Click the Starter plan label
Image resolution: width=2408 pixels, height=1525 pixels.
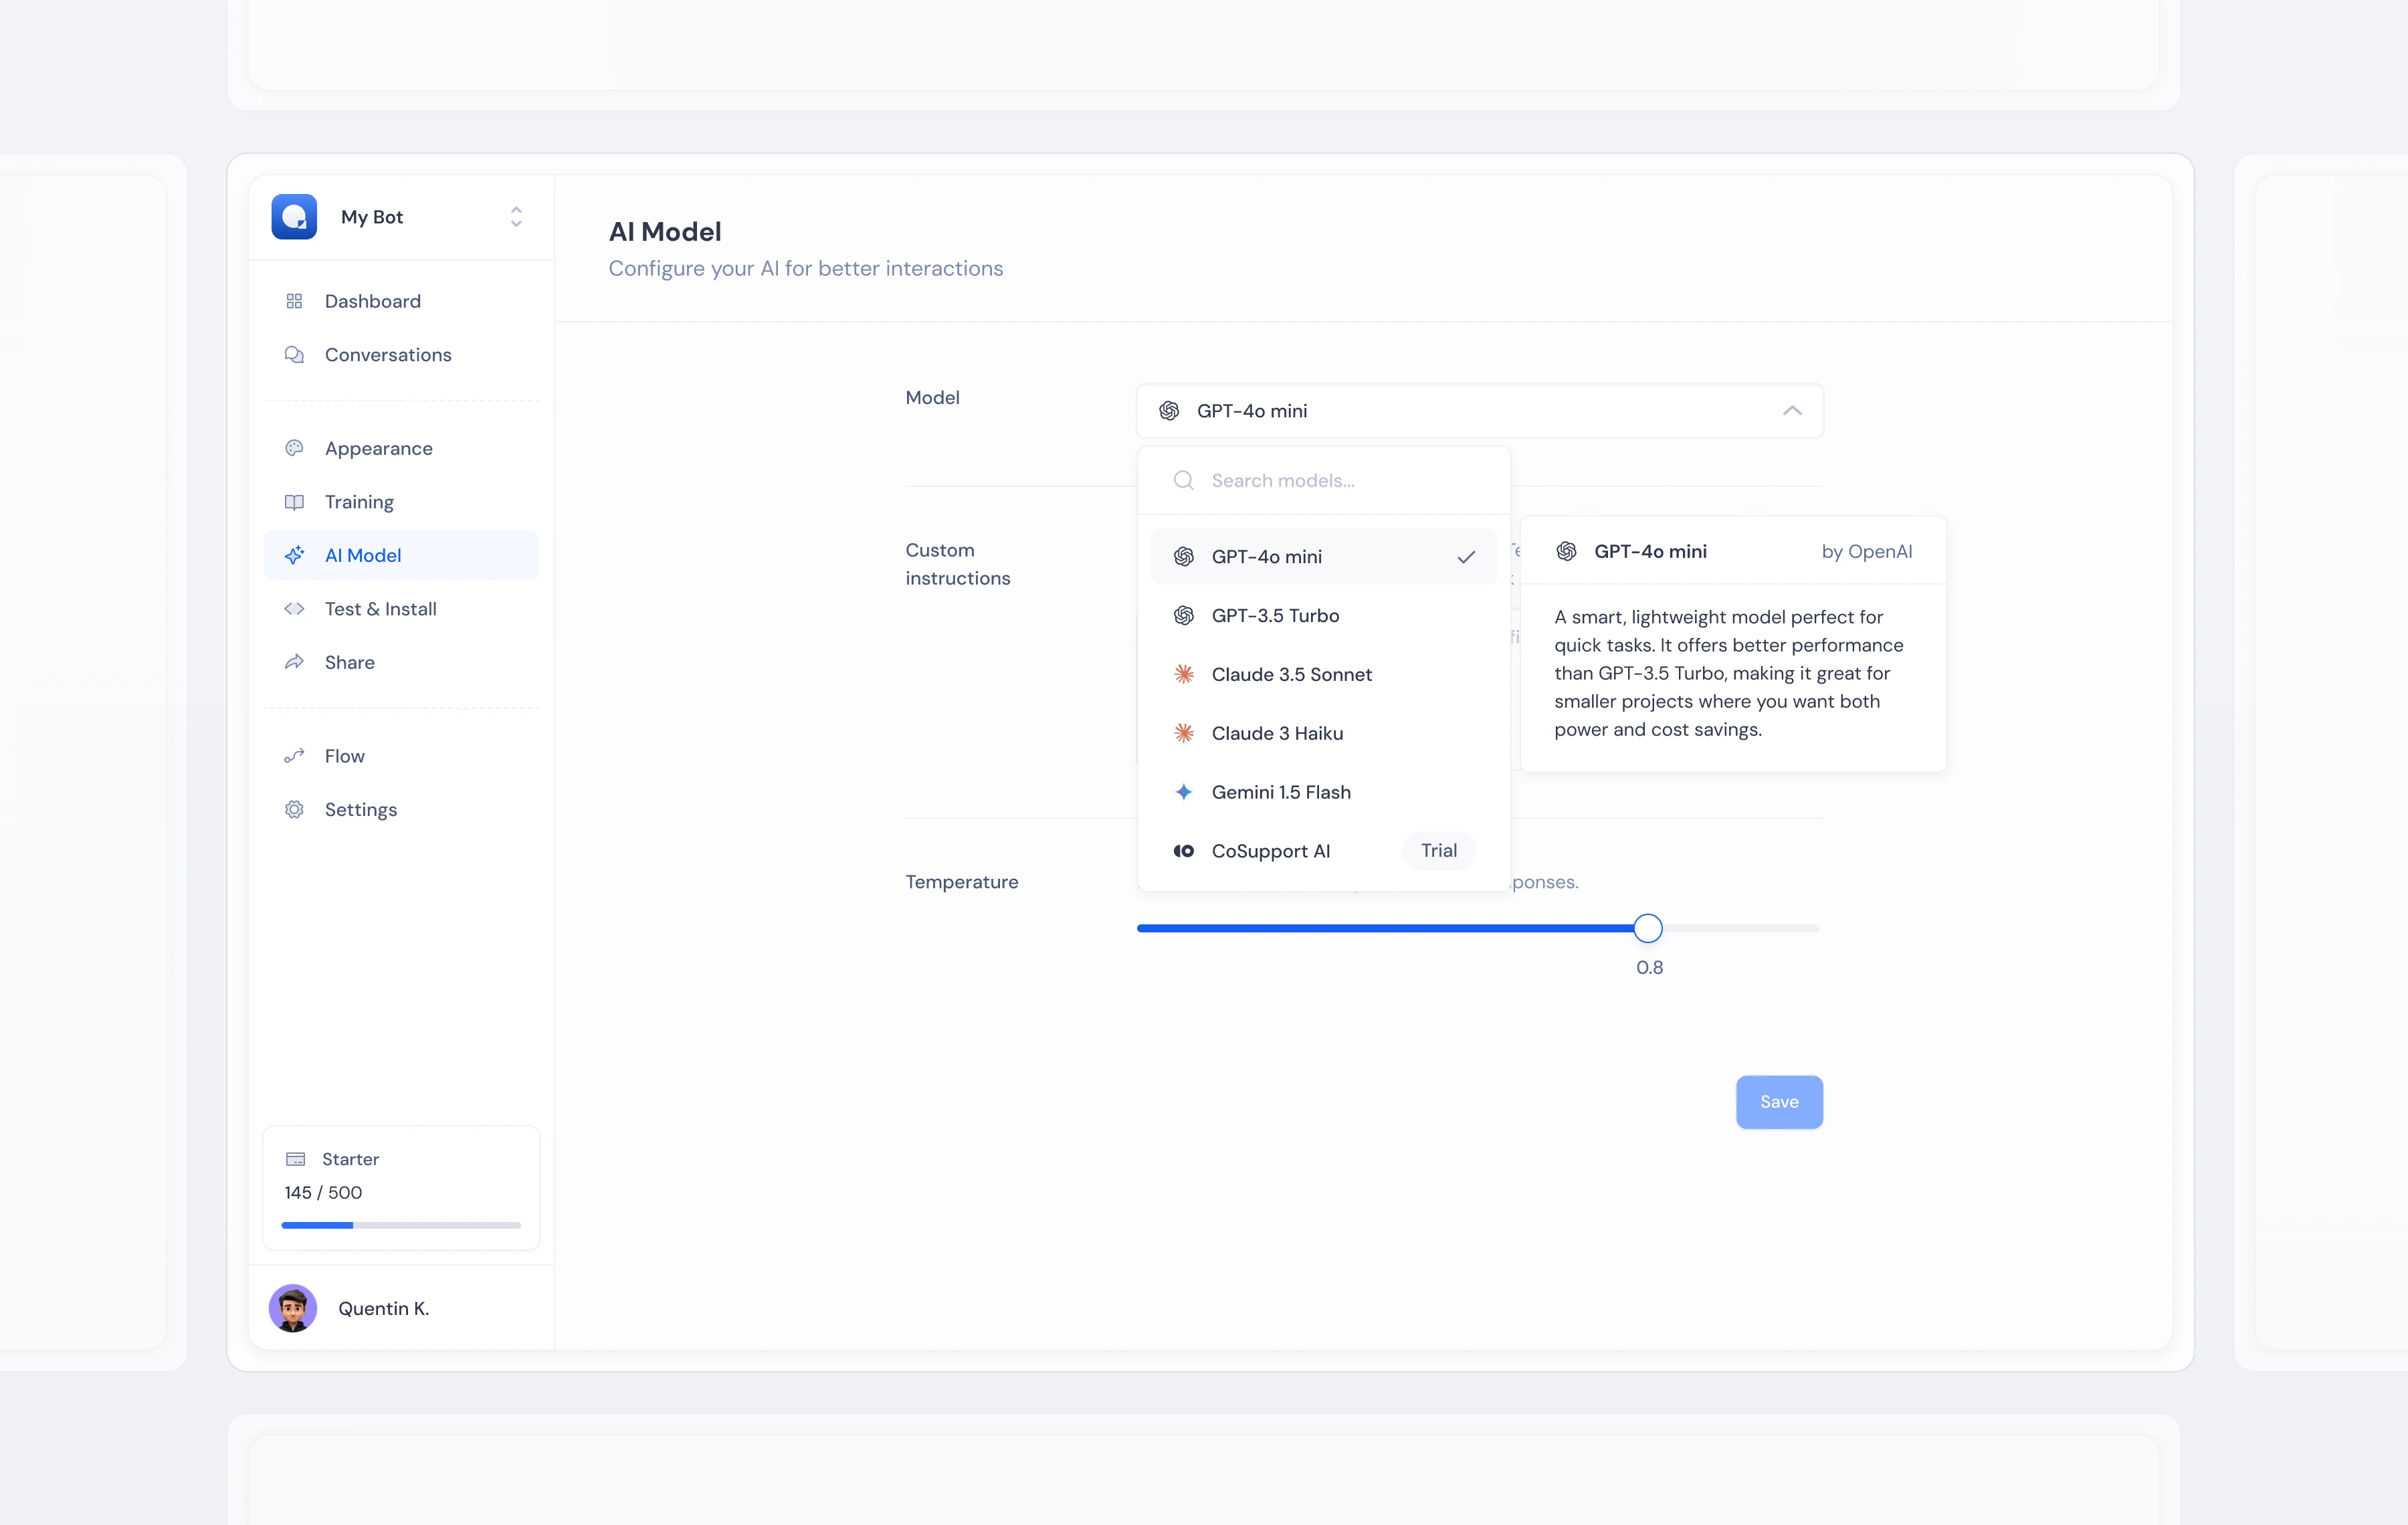click(x=350, y=1159)
